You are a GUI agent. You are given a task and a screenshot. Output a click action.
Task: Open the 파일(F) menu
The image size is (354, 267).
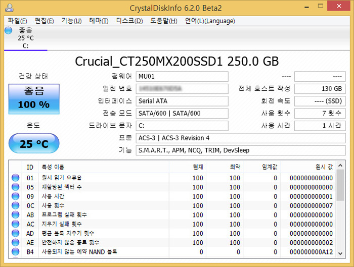[x=17, y=21]
